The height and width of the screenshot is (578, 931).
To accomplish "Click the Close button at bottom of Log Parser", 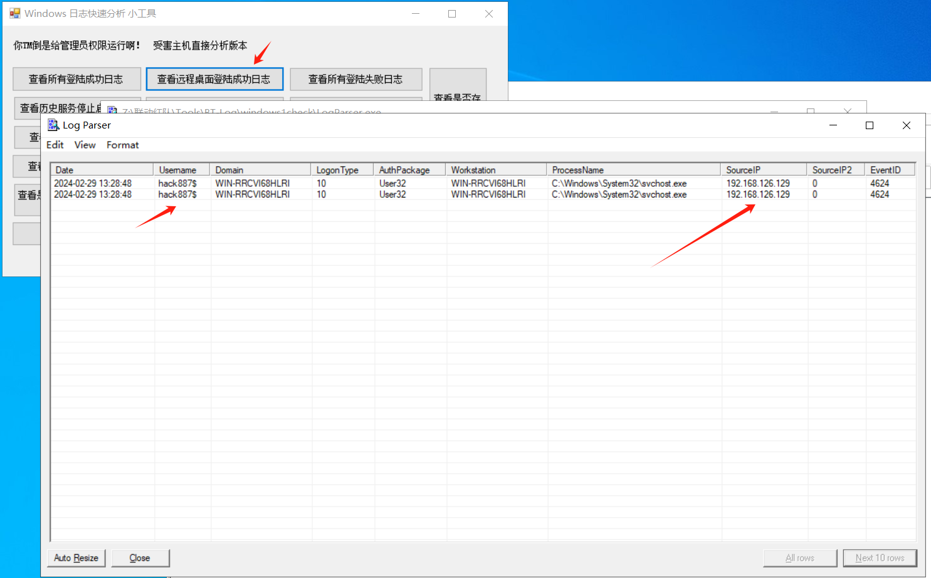I will coord(140,558).
